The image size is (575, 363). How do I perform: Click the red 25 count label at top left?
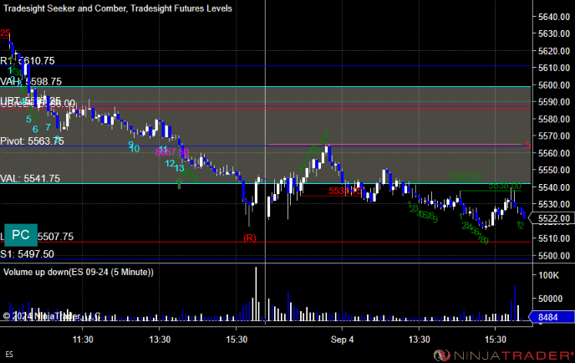(5, 33)
